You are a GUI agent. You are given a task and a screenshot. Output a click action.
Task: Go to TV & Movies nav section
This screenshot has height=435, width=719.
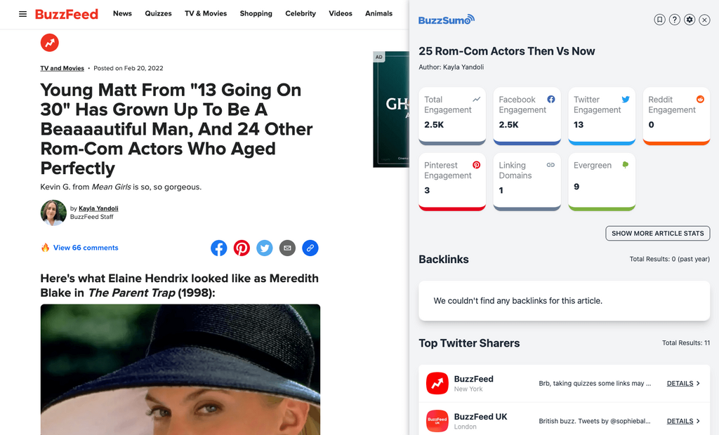[x=206, y=13]
